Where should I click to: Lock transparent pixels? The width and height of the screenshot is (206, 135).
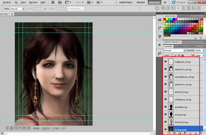pos(172,55)
